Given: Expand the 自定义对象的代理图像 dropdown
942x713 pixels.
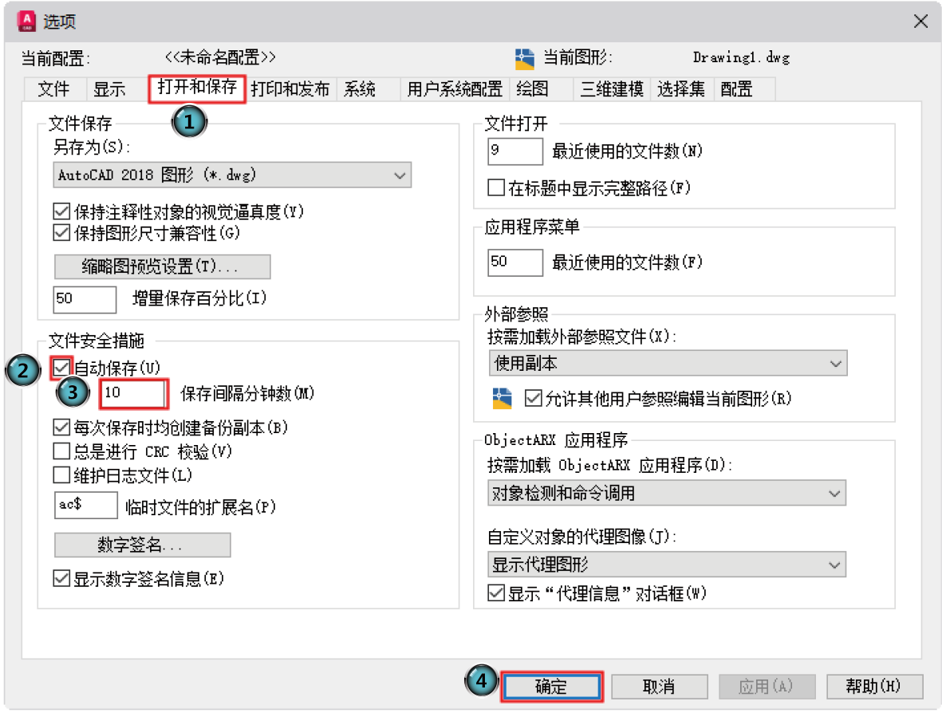Looking at the screenshot, I should click(x=667, y=565).
